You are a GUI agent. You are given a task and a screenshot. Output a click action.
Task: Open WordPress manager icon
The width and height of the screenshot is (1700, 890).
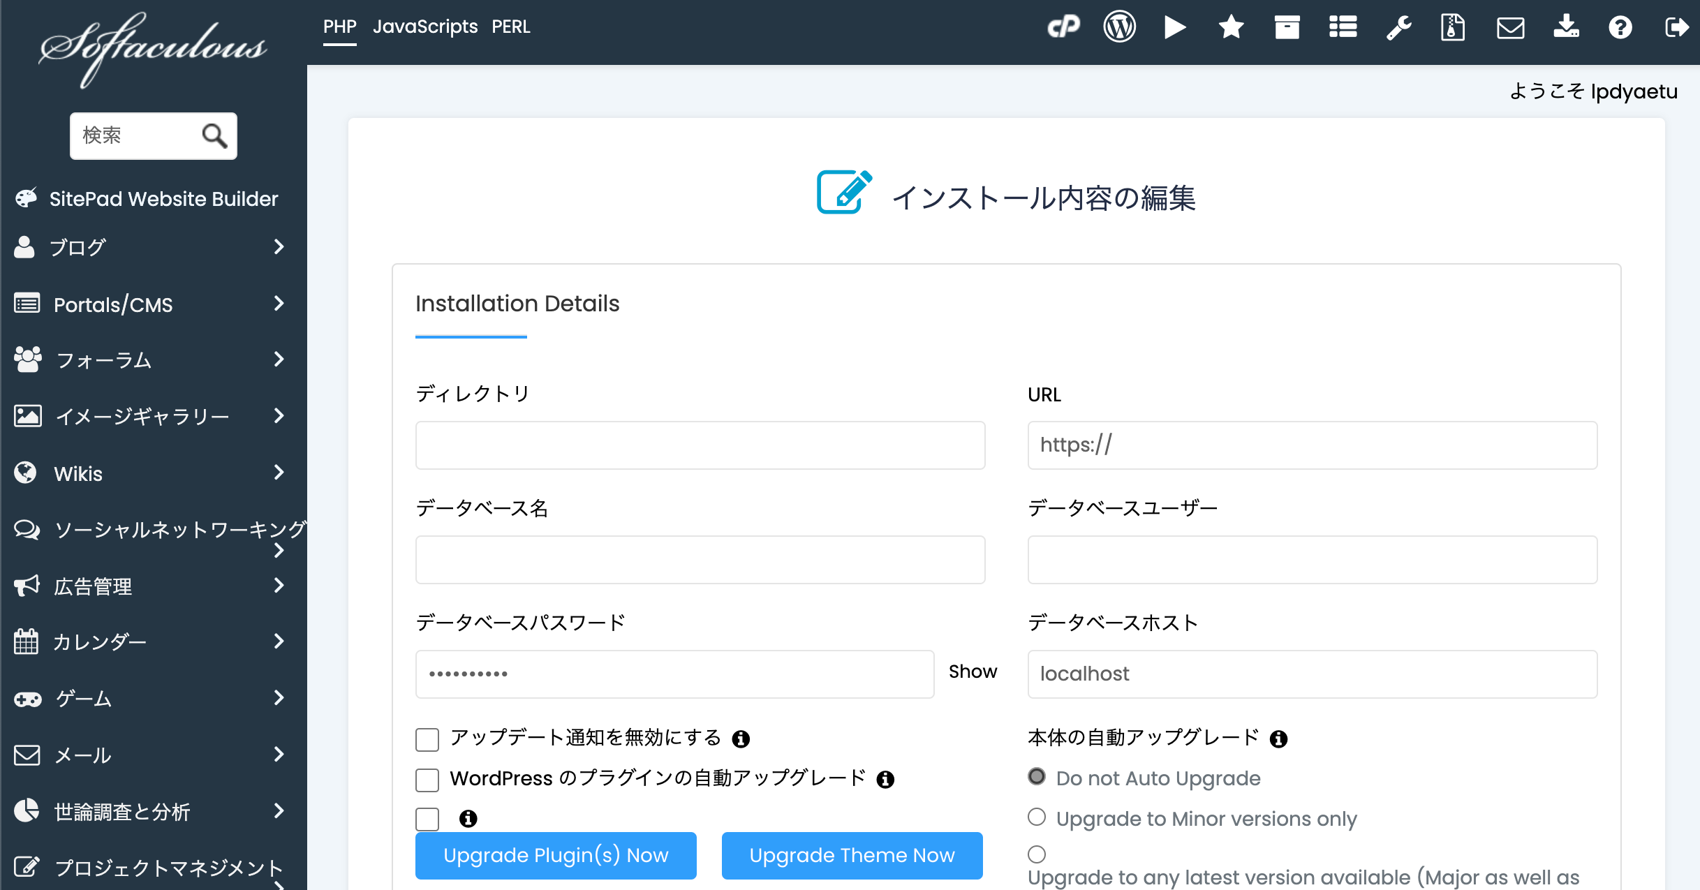(x=1119, y=27)
